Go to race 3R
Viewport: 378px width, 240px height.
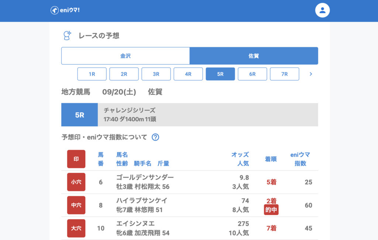(156, 74)
